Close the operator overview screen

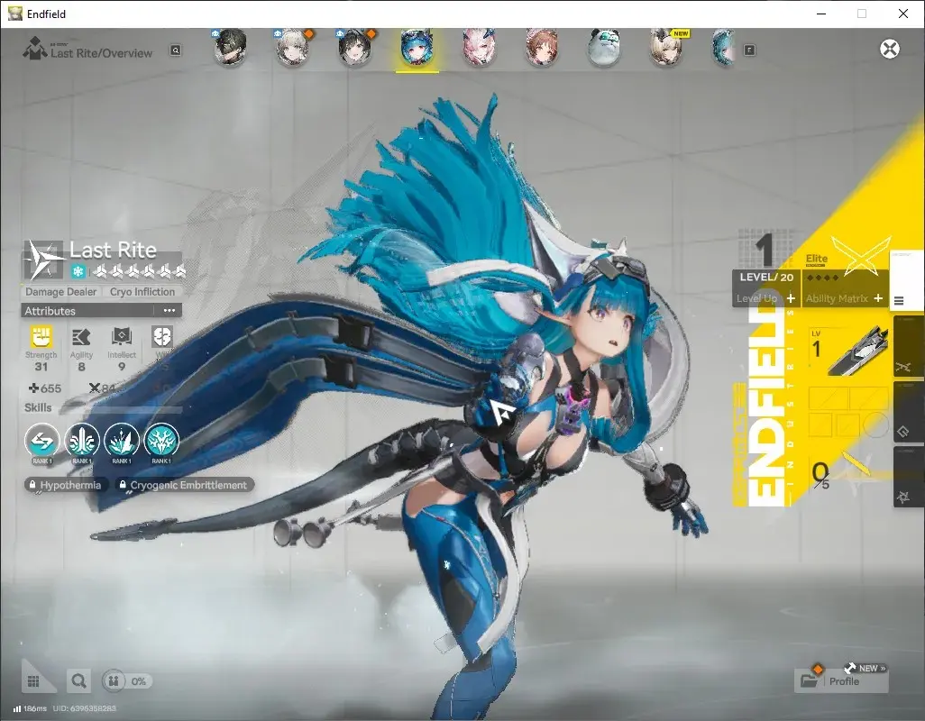(x=890, y=49)
